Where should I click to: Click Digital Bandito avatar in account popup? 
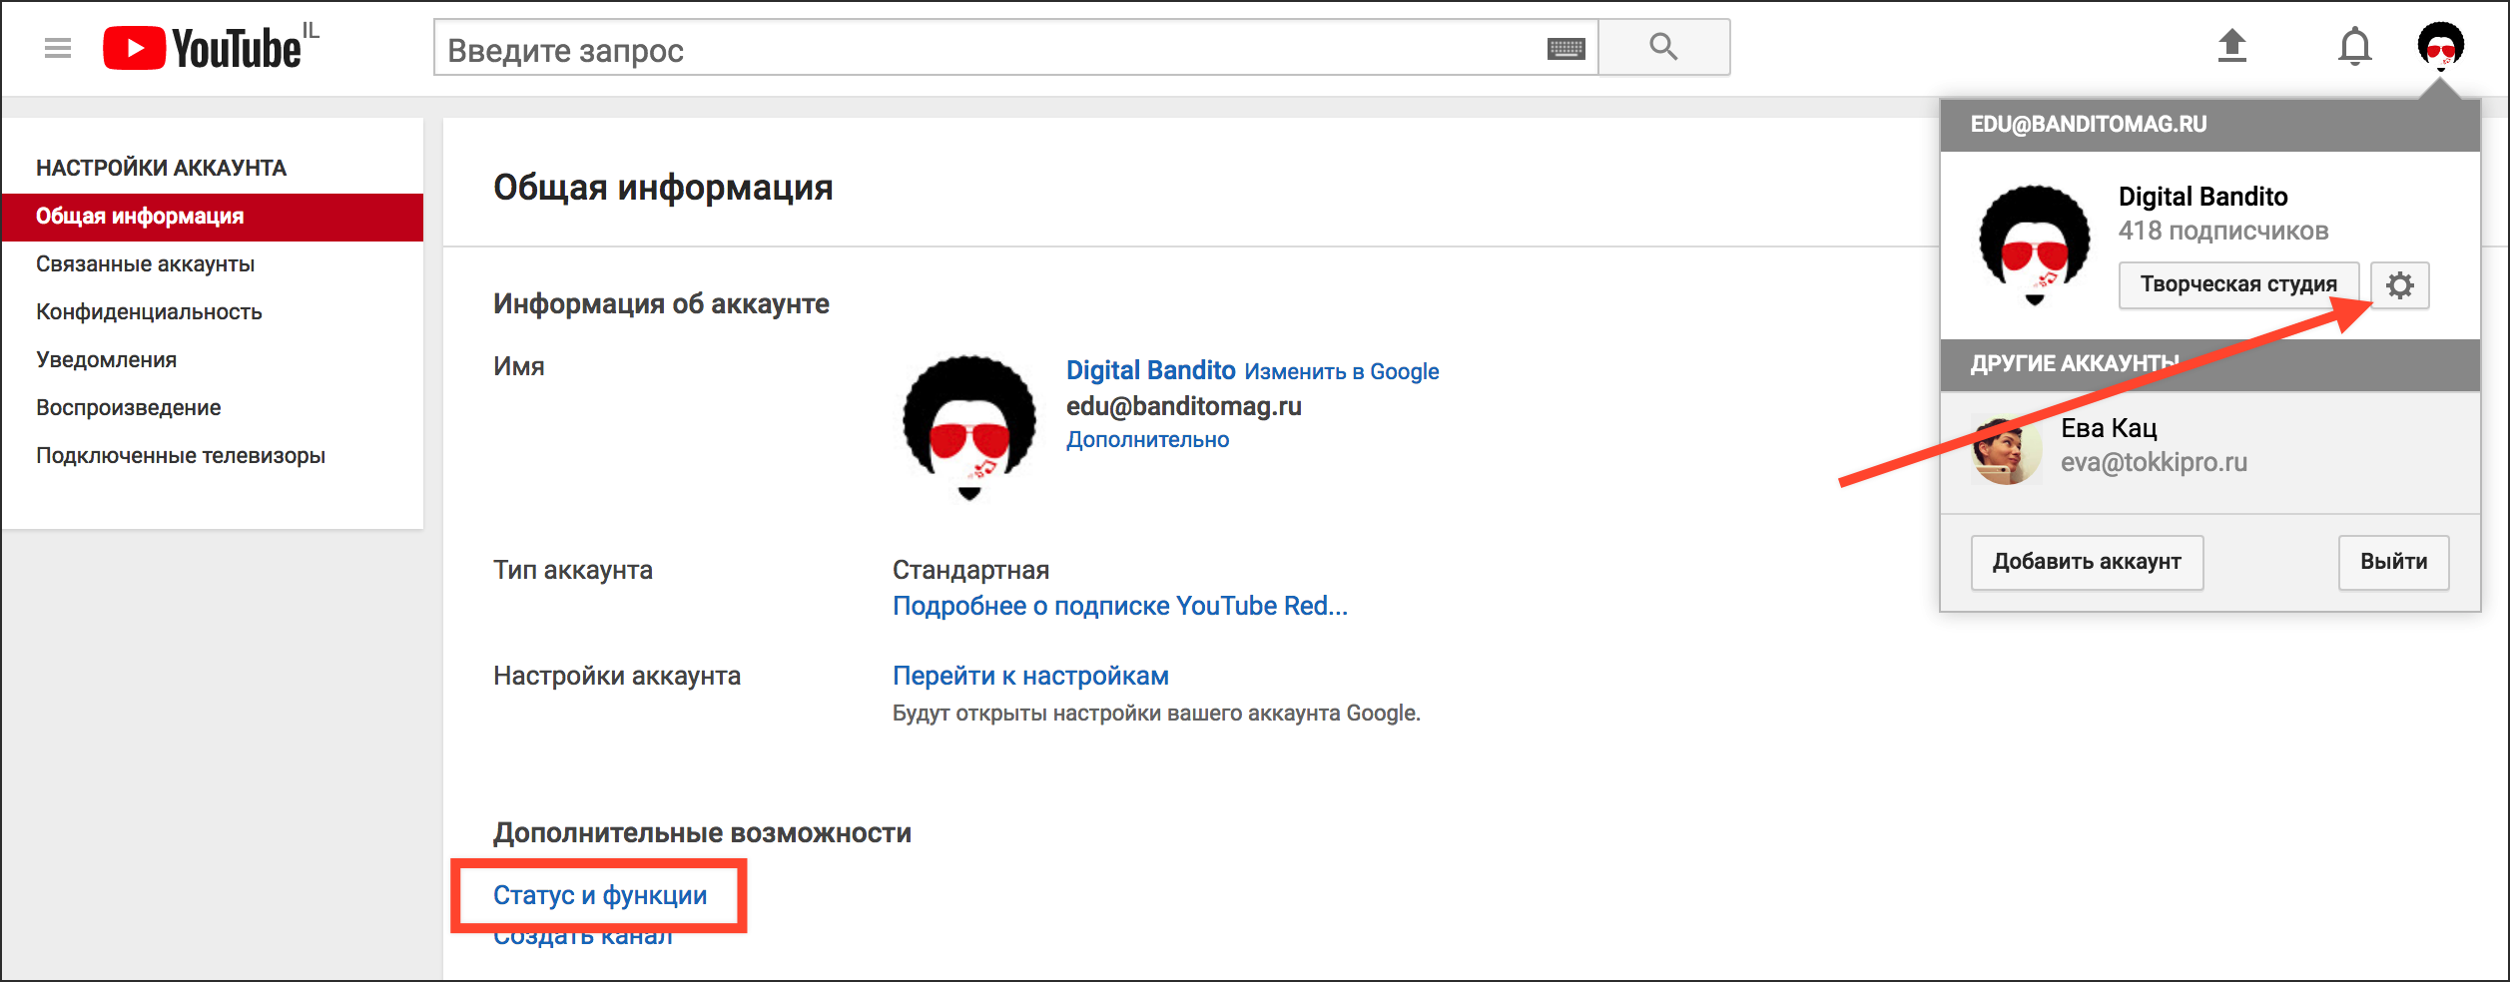(2034, 245)
